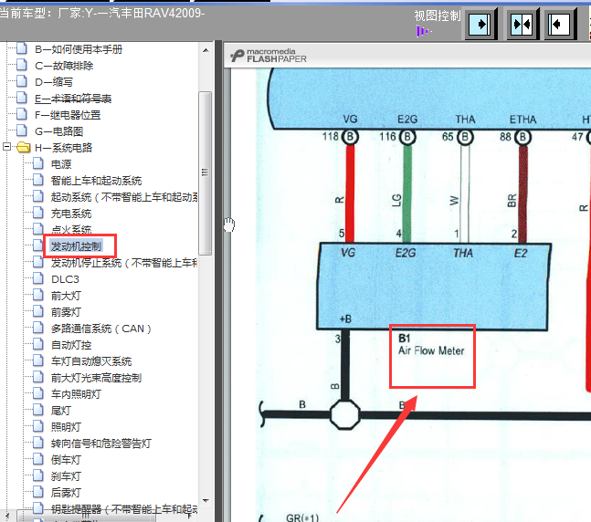Click the tree vertical scrollbar thumb
The image size is (591, 522).
(x=205, y=173)
